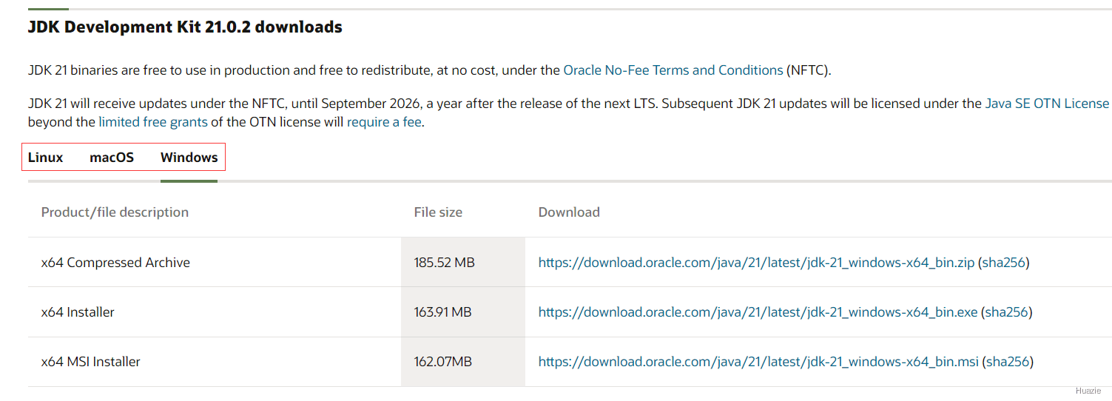
Task: Switch to the Linux tab
Action: tap(45, 158)
